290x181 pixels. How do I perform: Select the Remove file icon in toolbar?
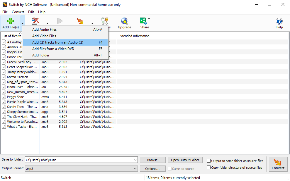pyautogui.click(x=35, y=21)
